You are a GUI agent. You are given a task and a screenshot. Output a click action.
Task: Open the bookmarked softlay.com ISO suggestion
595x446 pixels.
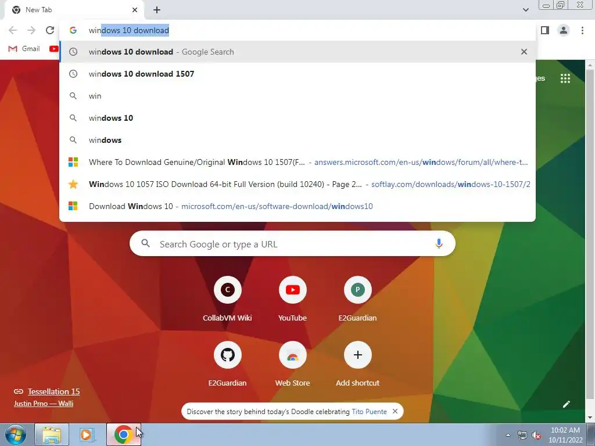click(297, 184)
